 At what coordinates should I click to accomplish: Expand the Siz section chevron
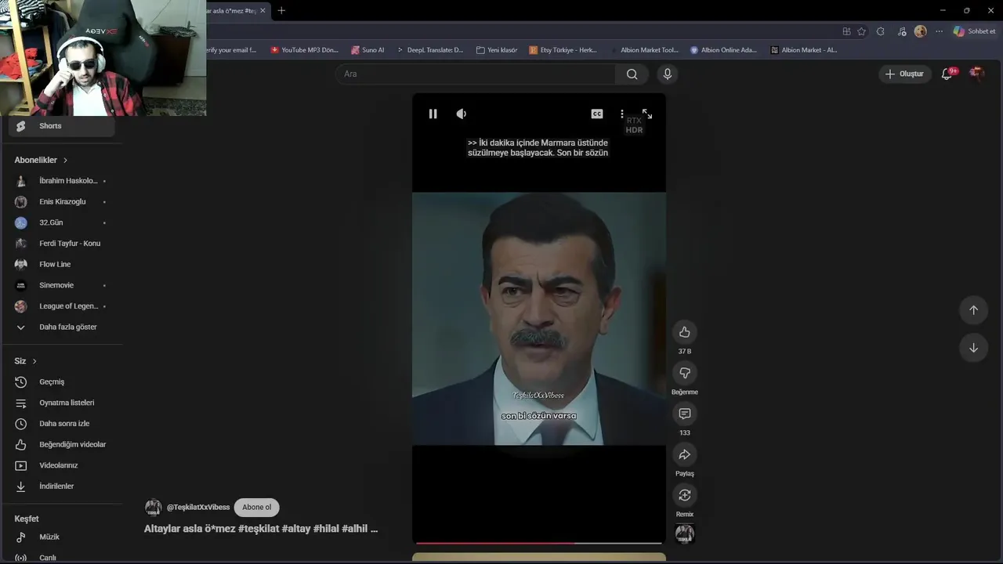(34, 361)
